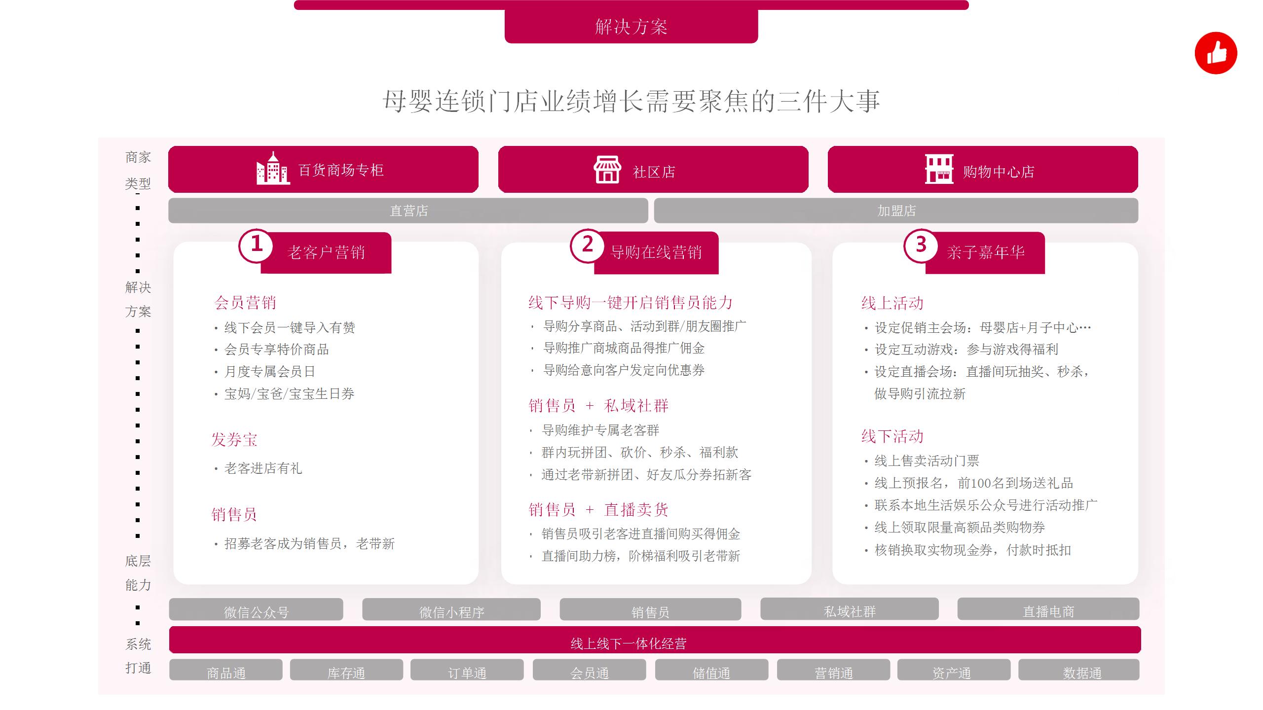Click the shopping center store icon

pos(938,169)
